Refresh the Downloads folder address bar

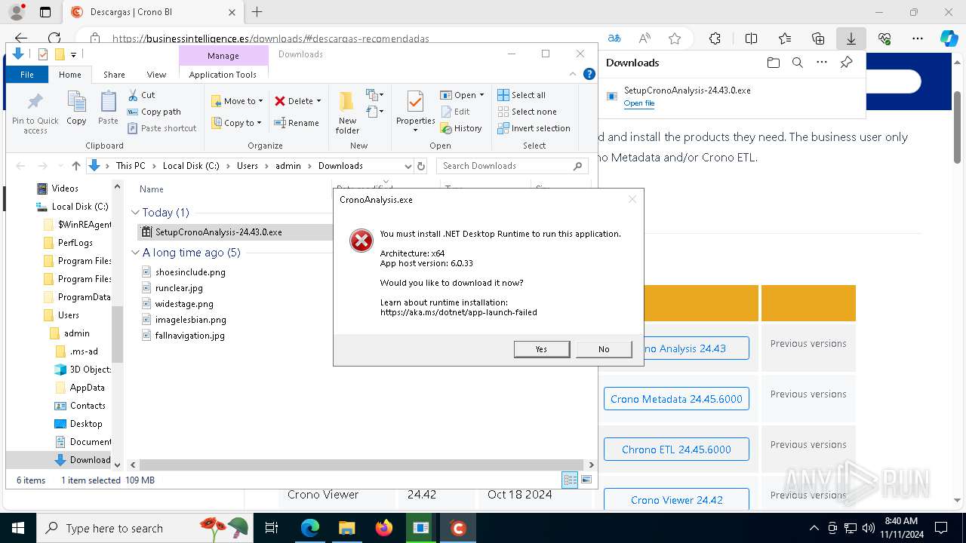point(421,166)
